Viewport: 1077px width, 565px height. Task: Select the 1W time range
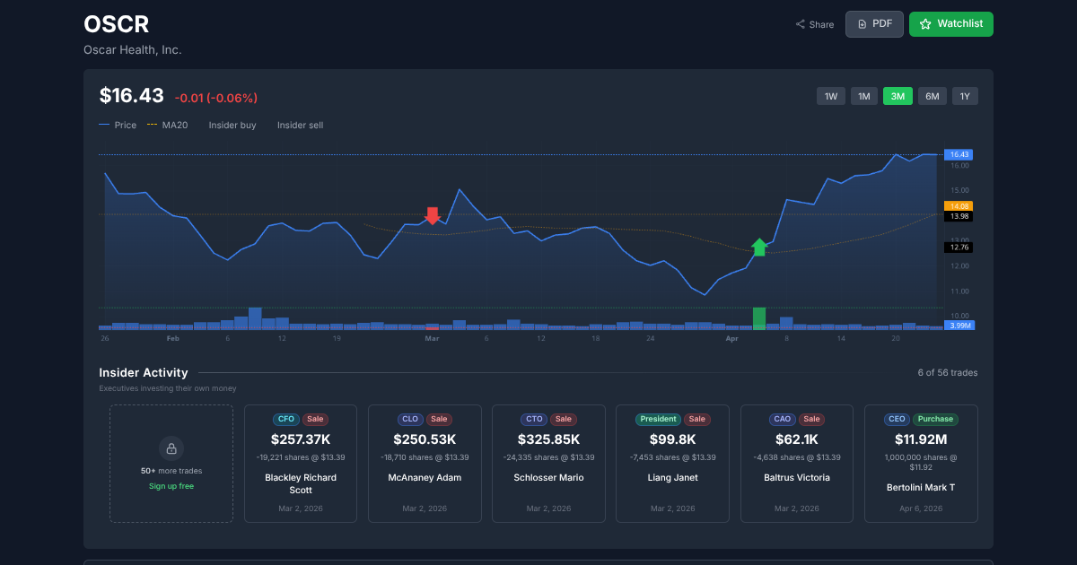click(x=831, y=96)
